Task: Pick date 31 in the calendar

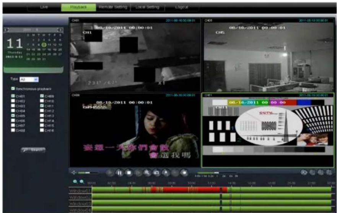Action: pyautogui.click(x=44, y=59)
